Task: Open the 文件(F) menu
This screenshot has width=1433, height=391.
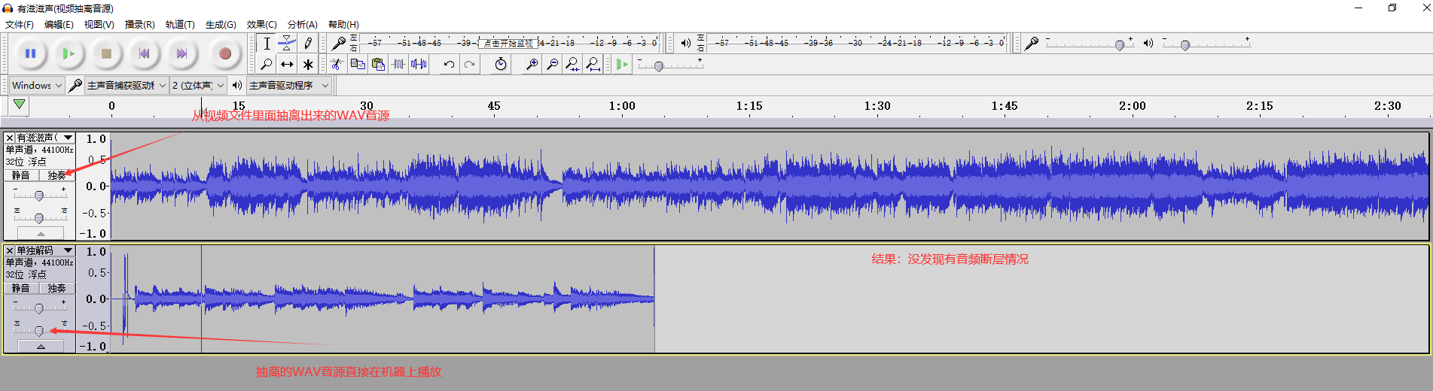Action: (x=20, y=24)
